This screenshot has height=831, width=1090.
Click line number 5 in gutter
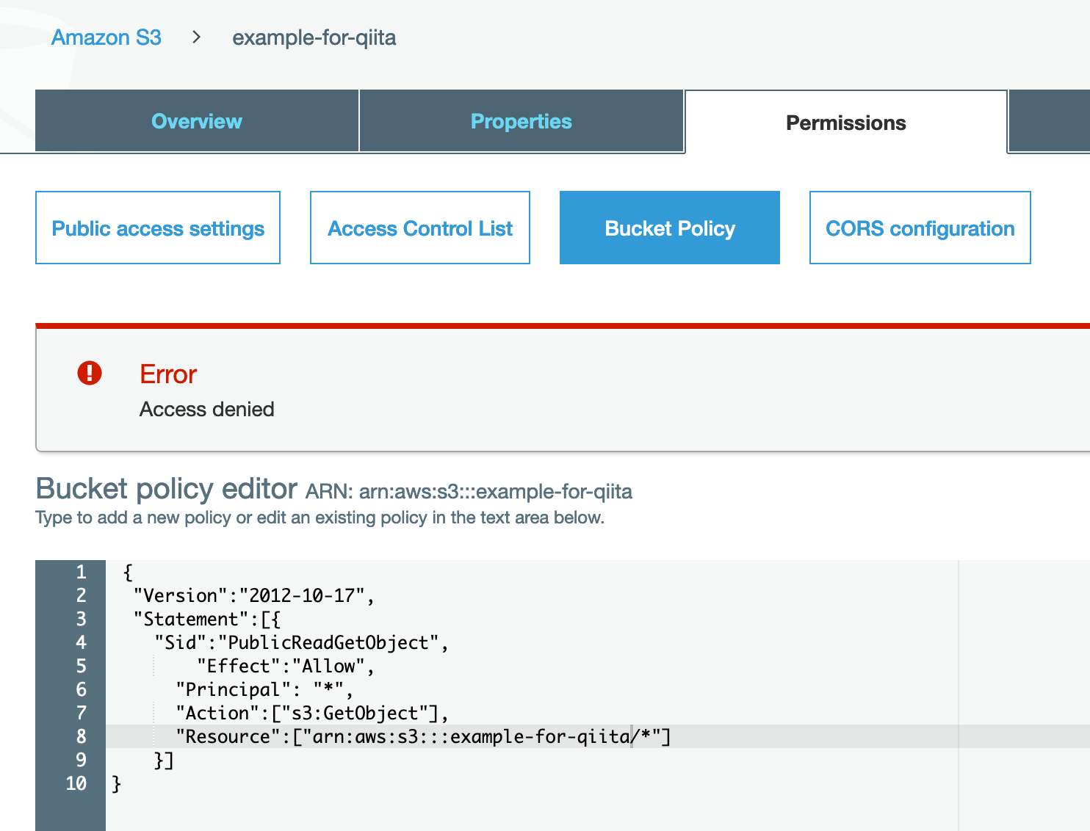pyautogui.click(x=81, y=666)
